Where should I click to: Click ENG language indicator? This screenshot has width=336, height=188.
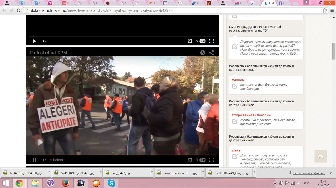[x=307, y=183]
